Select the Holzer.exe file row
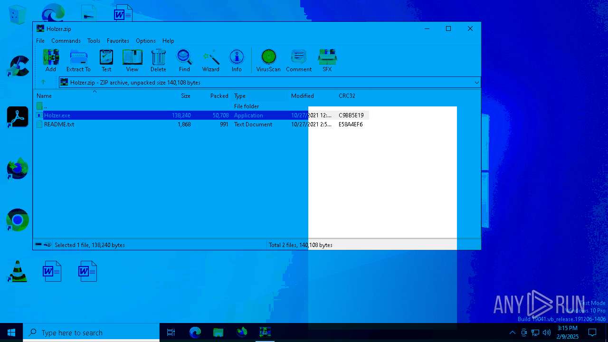Viewport: 608px width, 342px height. coord(201,115)
